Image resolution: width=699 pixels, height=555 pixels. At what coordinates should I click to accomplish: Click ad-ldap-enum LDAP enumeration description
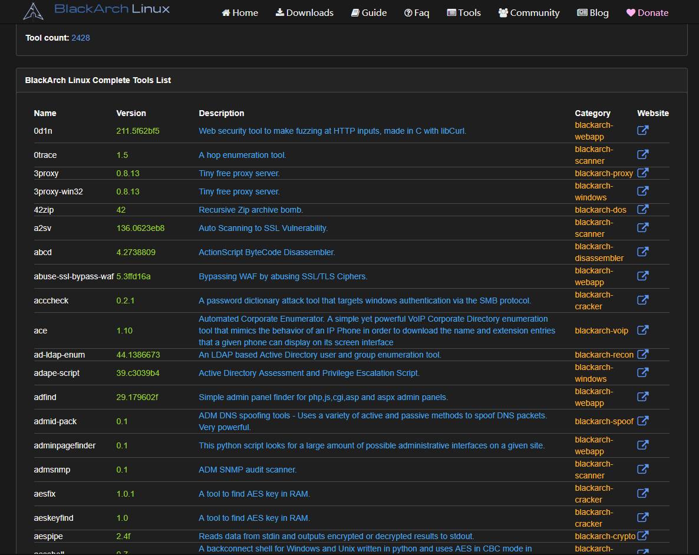(x=320, y=355)
